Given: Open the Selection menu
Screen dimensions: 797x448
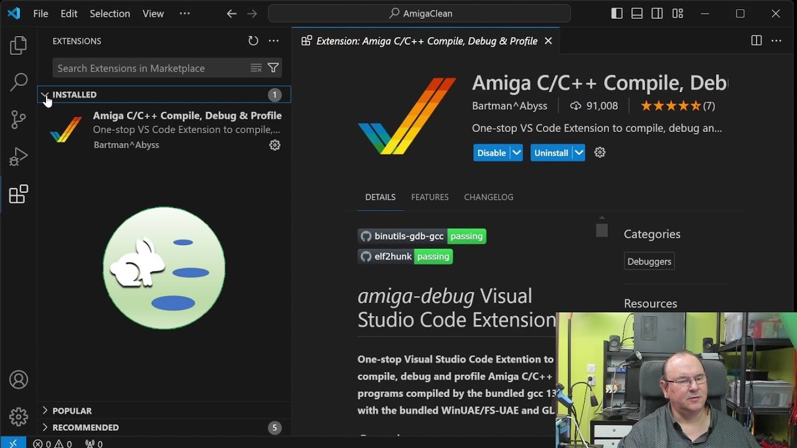Looking at the screenshot, I should tap(110, 14).
